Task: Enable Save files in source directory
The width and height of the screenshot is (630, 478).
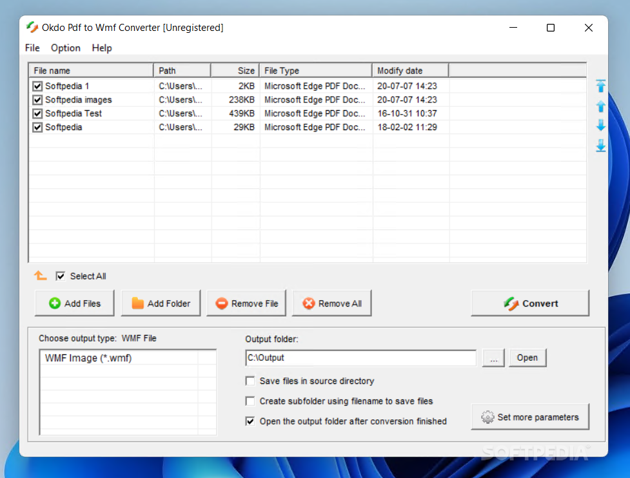Action: [250, 381]
